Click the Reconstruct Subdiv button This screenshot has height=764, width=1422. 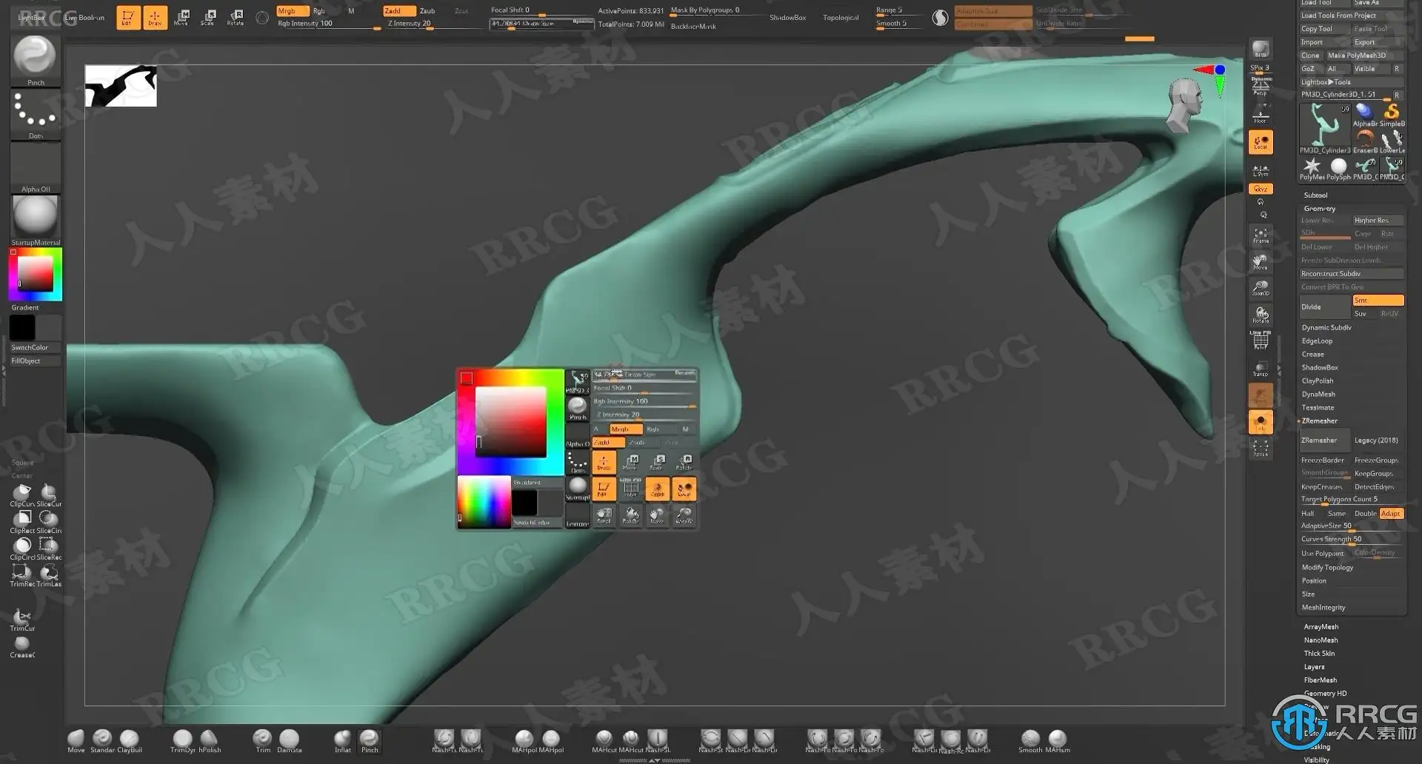point(1352,274)
